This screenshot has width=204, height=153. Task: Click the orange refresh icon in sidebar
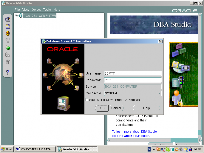pos(8,33)
